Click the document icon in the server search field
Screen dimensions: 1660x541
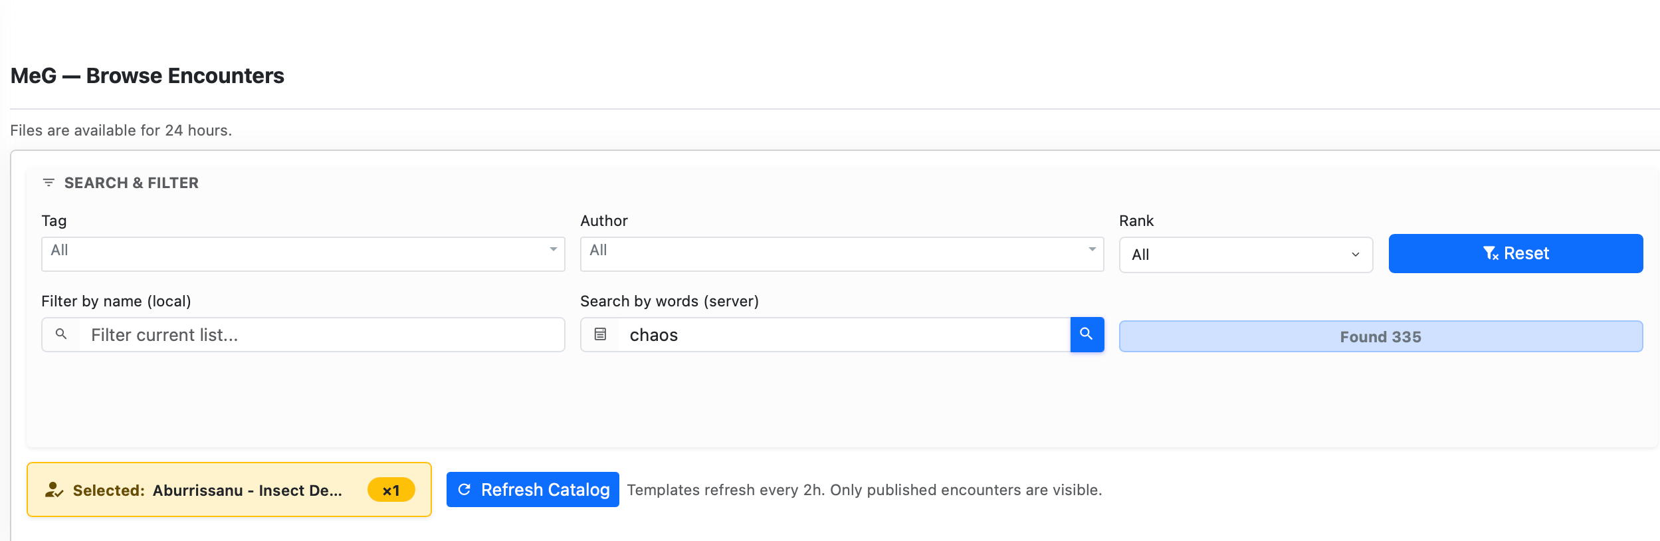coord(600,334)
